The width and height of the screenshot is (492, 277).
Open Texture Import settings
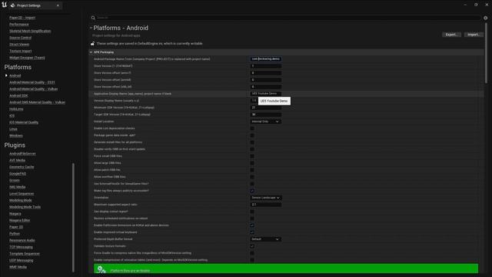pyautogui.click(x=21, y=51)
